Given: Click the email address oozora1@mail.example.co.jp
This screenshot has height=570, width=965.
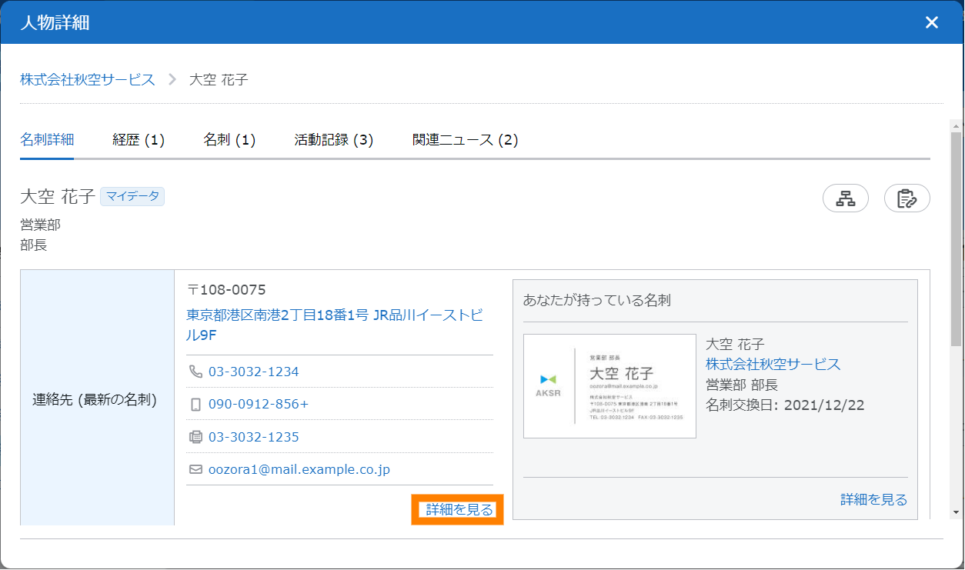Looking at the screenshot, I should click(299, 469).
